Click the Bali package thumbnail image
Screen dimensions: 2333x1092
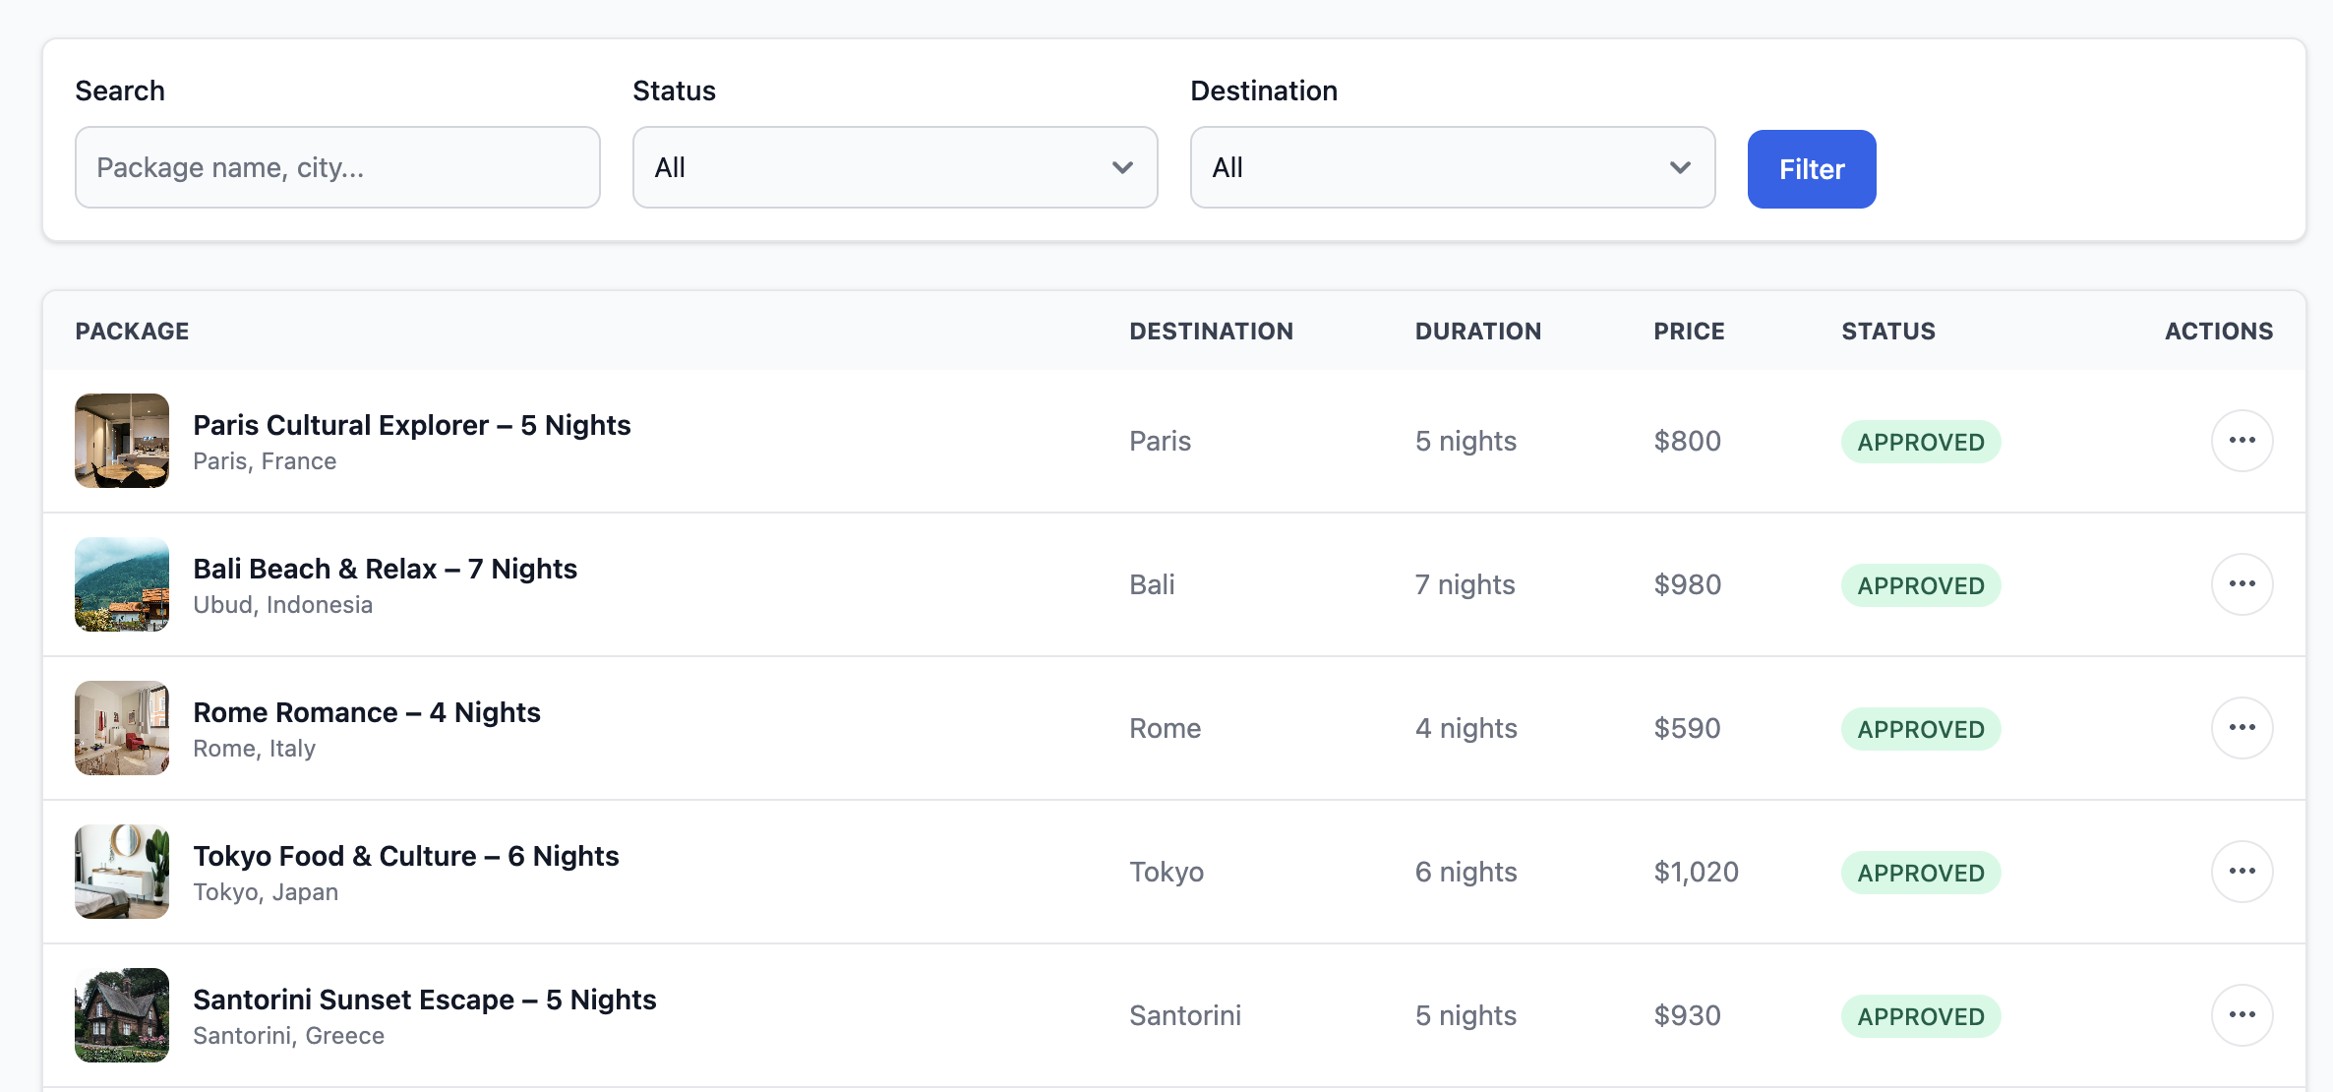coord(122,584)
